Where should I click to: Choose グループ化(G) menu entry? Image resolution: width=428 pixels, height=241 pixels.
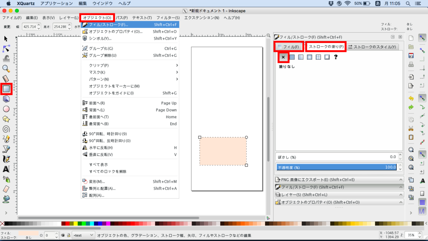[130, 49]
